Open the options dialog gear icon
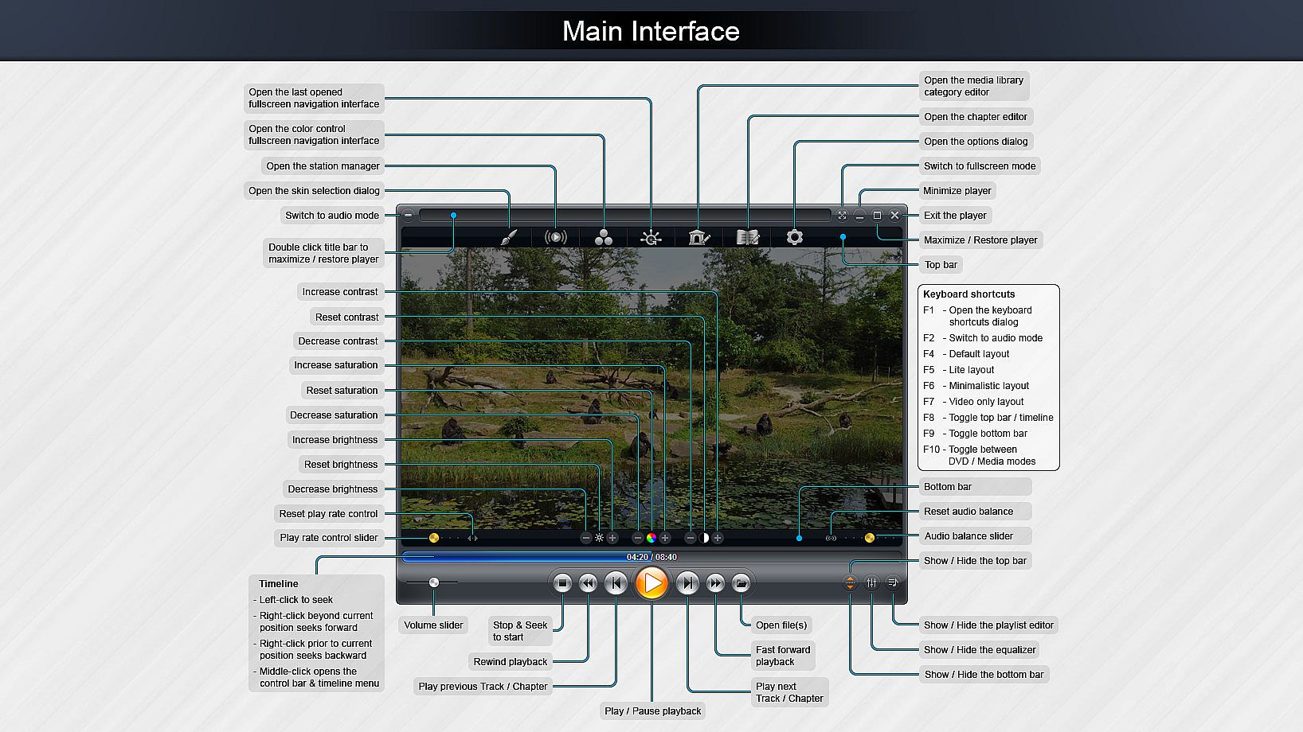1303x732 pixels. [794, 237]
